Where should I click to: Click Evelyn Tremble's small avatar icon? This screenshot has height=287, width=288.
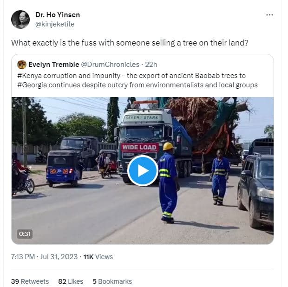coord(22,65)
